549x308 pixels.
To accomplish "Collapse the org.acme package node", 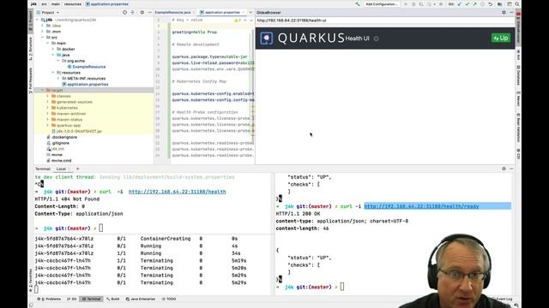I will [58, 61].
